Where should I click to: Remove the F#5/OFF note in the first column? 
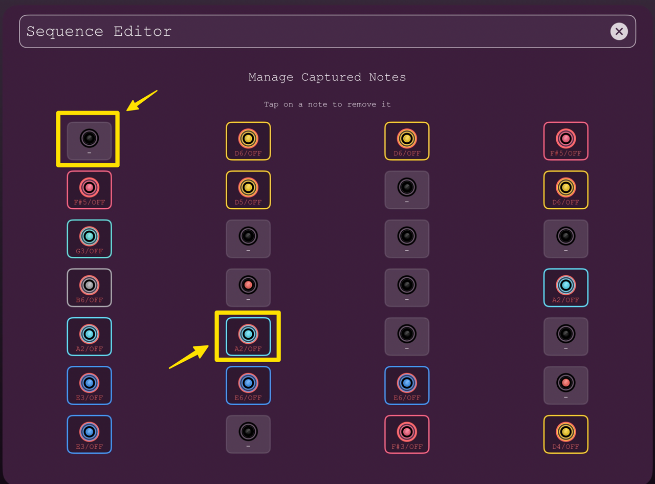point(89,190)
